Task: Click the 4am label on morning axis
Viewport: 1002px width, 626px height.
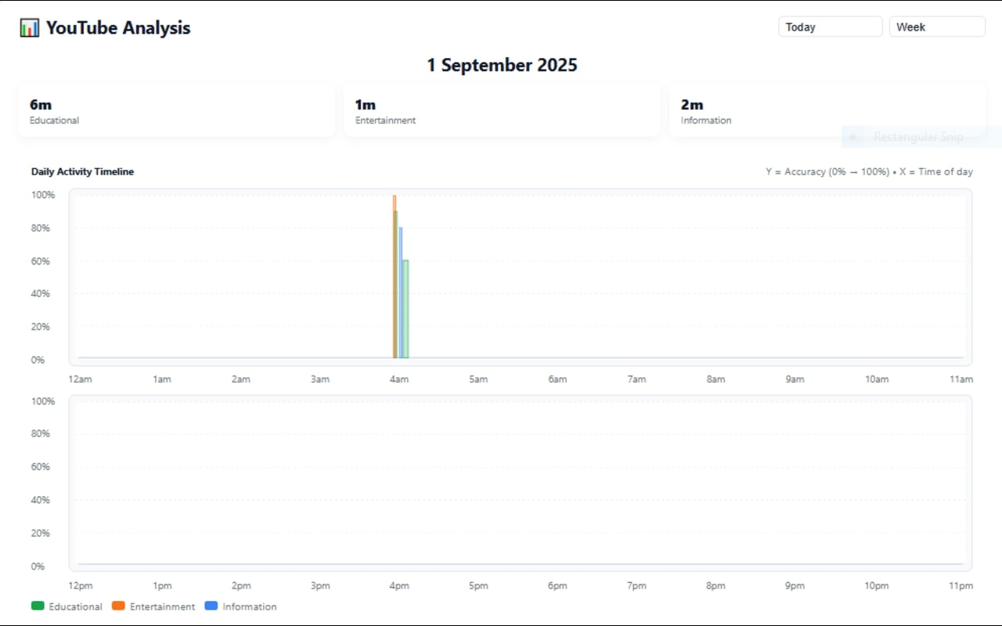Action: pos(398,380)
